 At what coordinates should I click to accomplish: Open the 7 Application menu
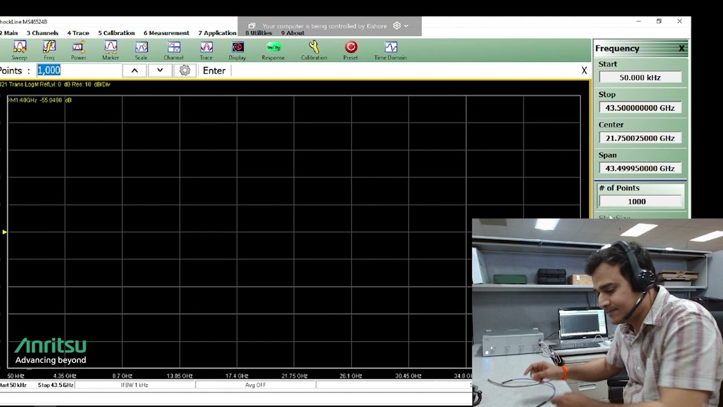[217, 33]
